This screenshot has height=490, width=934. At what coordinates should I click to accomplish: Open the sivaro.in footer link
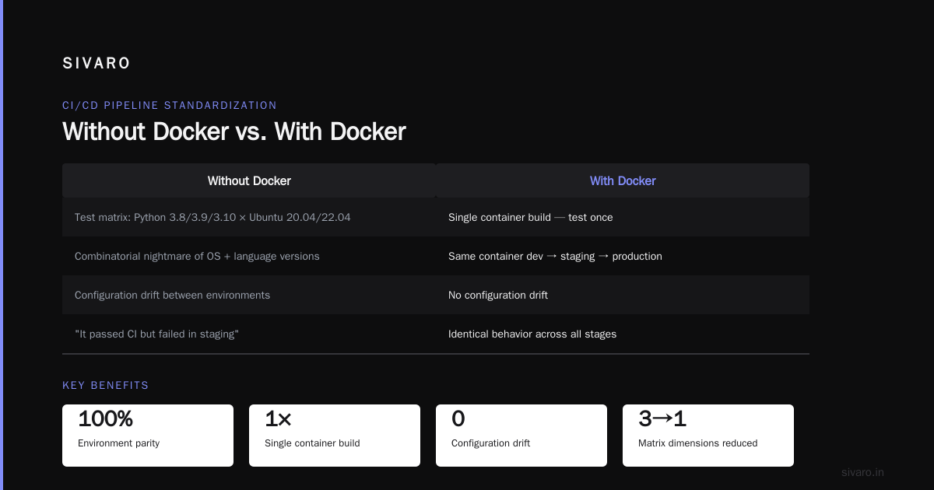coord(863,472)
